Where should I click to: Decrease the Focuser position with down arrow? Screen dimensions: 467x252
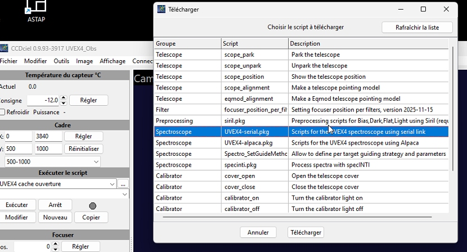point(56,249)
